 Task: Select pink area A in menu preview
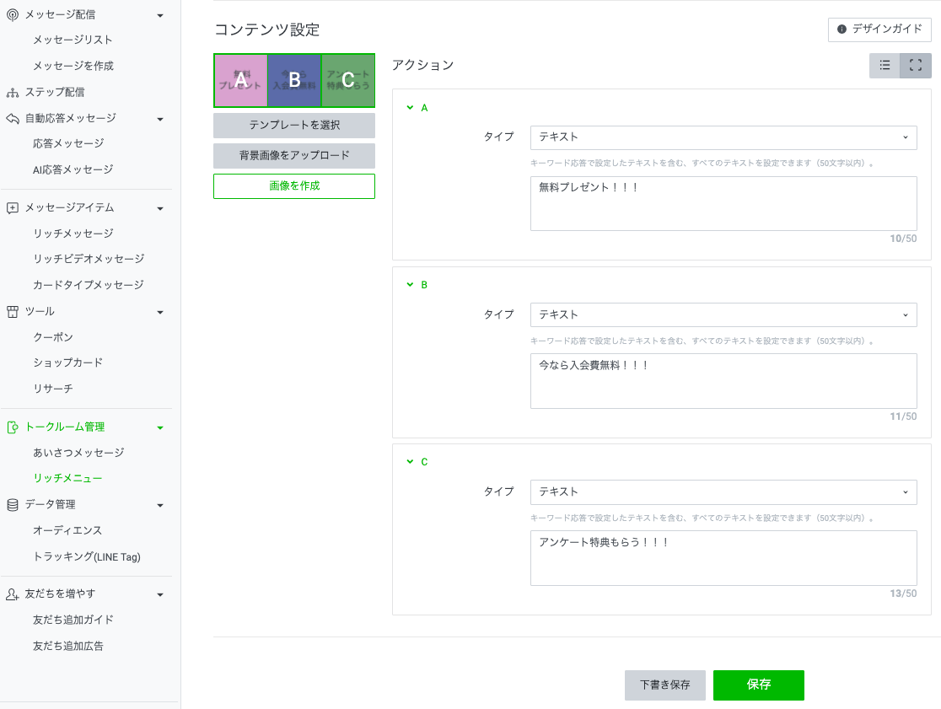click(240, 80)
